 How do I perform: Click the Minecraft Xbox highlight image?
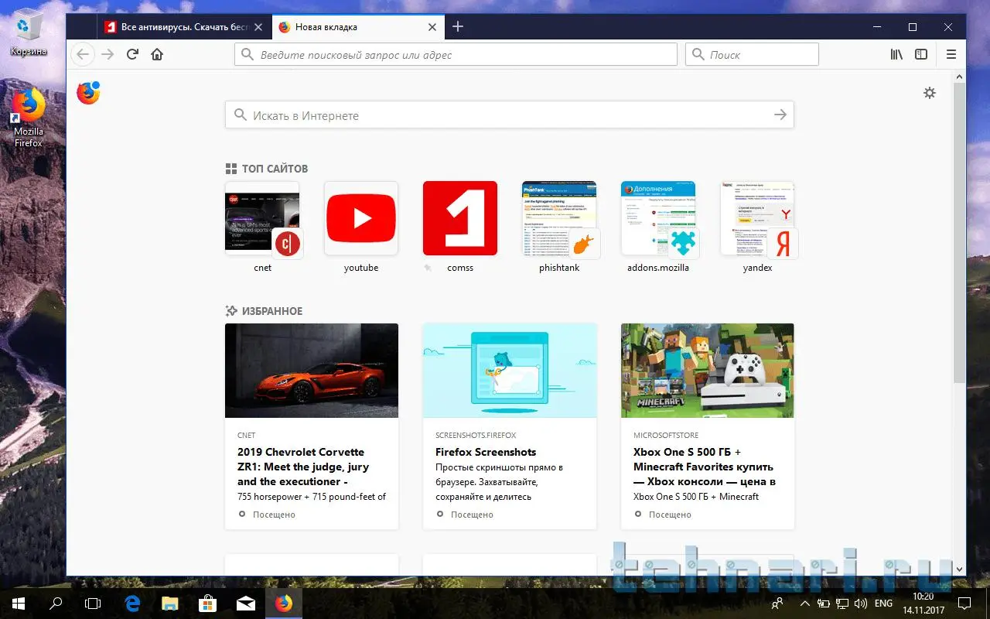tap(708, 371)
